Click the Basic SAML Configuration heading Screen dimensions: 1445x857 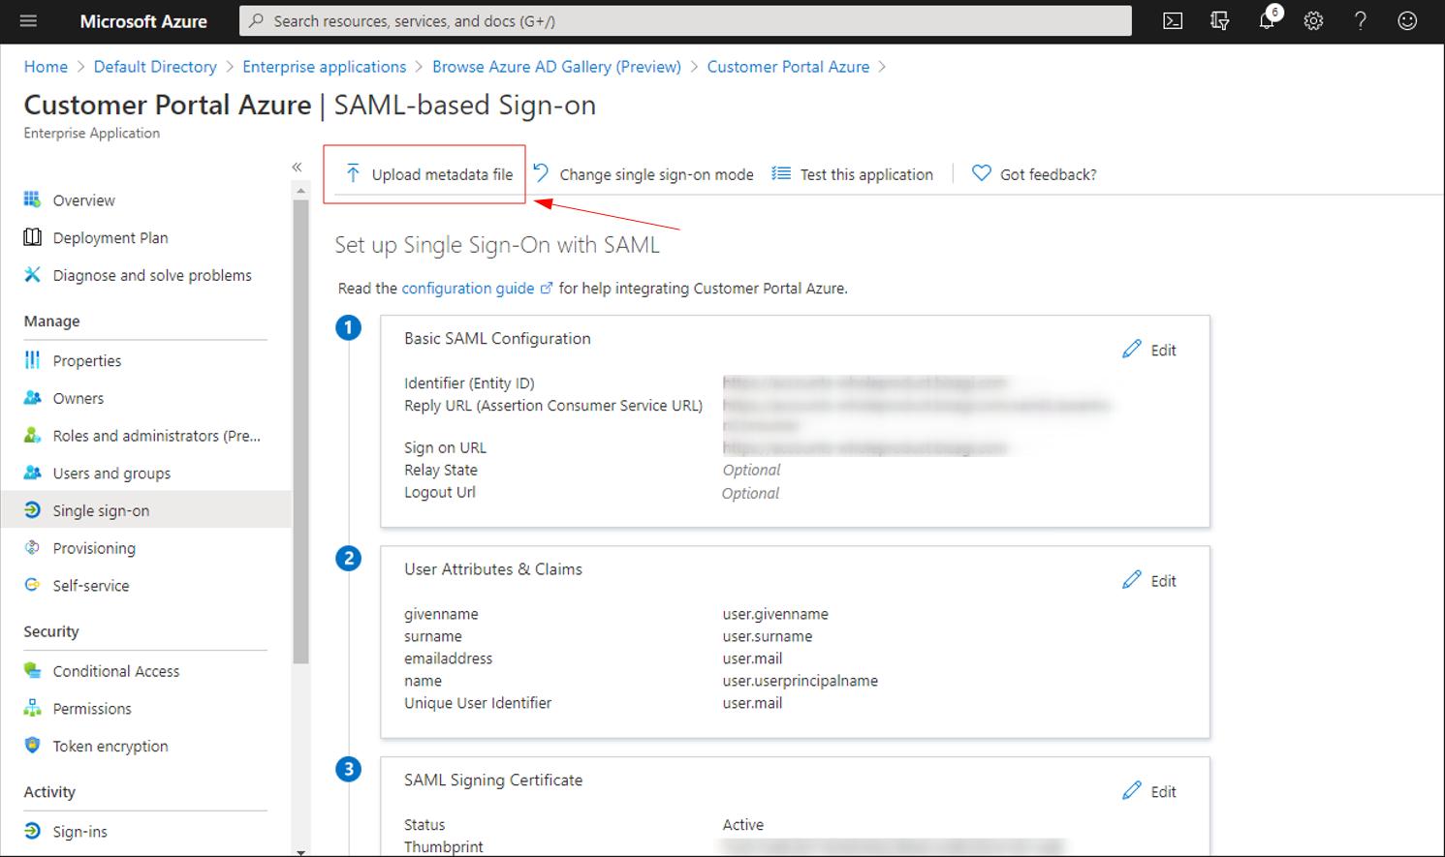pyautogui.click(x=497, y=339)
